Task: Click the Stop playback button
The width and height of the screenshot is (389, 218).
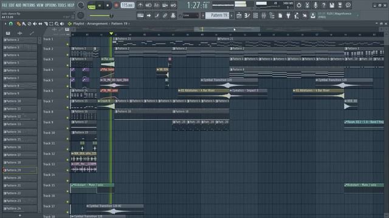Action: (108, 5)
